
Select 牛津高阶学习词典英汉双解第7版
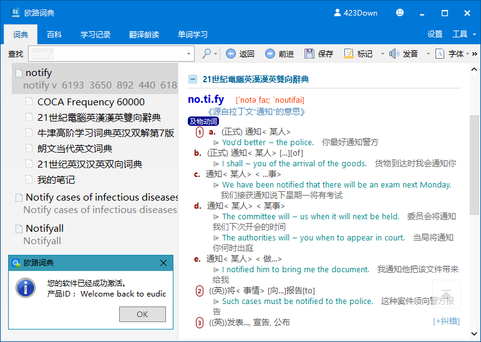pos(105,133)
